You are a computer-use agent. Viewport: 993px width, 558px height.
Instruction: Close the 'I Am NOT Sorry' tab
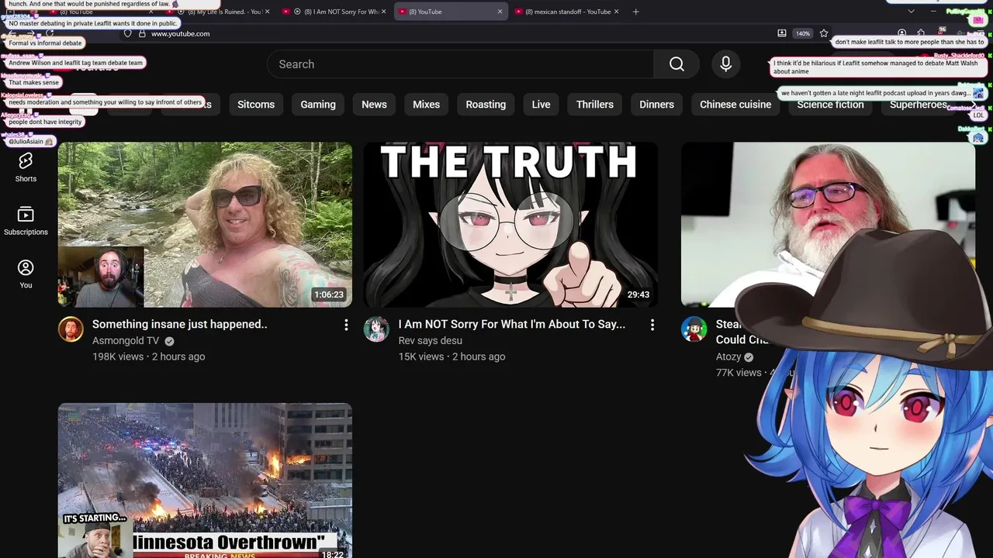(384, 12)
